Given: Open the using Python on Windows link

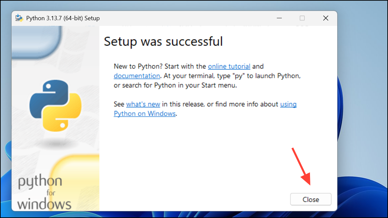Looking at the screenshot, I should coord(144,113).
